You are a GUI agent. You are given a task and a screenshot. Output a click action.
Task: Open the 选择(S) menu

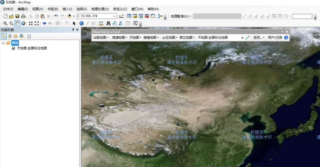82,9
